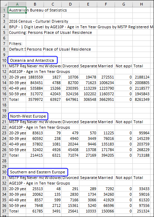Click total cell 713188

(x=141, y=155)
